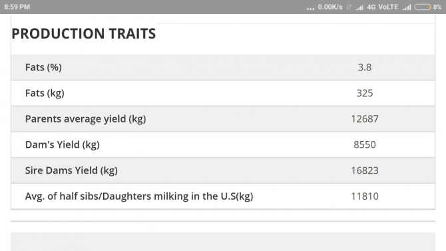Tap the 11810 average milking value
This screenshot has width=446, height=251.
click(365, 196)
